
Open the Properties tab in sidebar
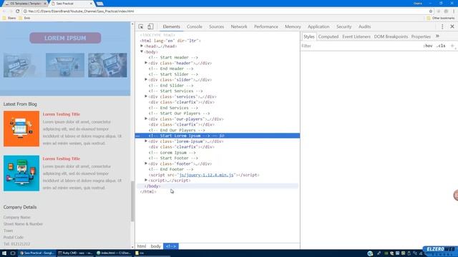[421, 36]
